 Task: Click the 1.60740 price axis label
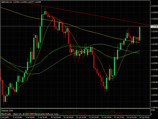154,82
